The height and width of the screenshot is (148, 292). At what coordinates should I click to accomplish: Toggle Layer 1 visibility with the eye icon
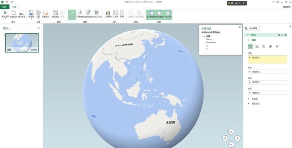[x=279, y=35]
